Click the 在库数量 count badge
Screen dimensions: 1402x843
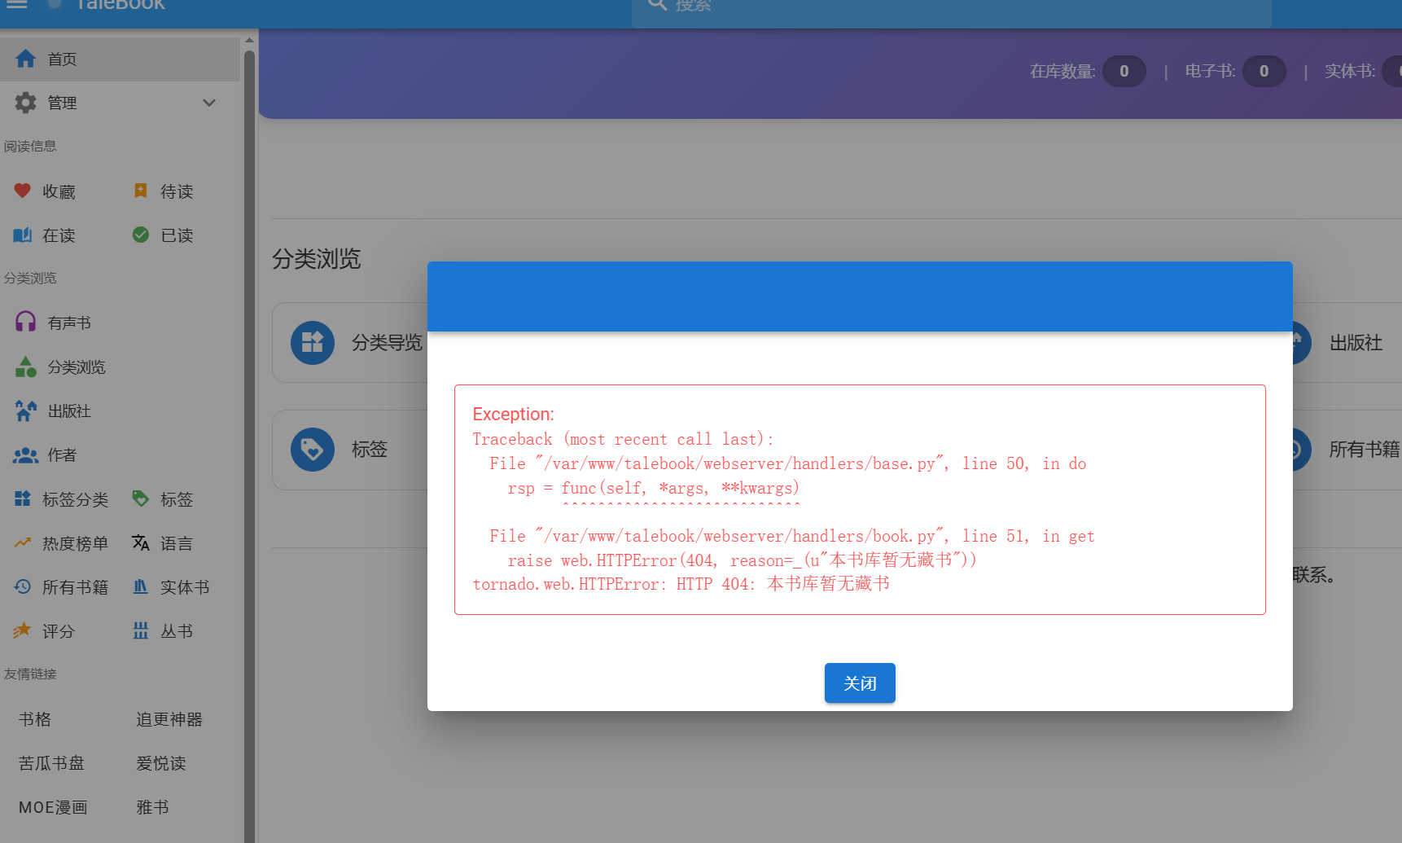click(1124, 71)
